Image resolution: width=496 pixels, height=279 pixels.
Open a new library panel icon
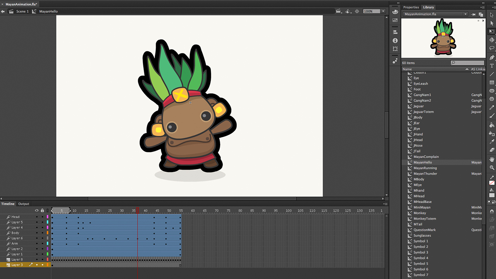tap(480, 14)
